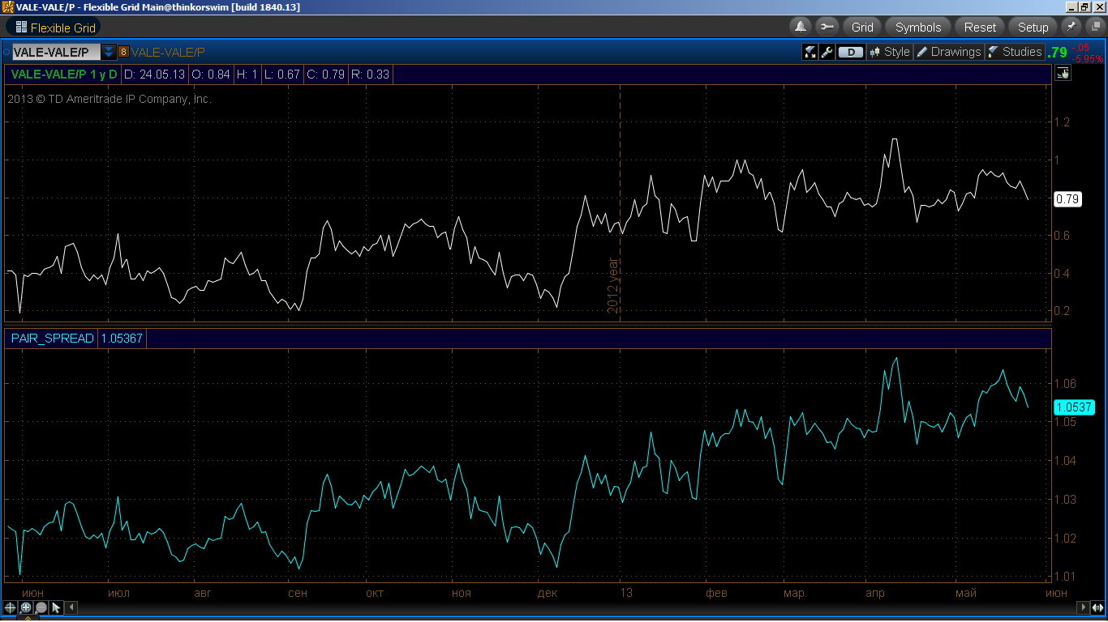
Task: Click the D timeframe button
Action: point(851,52)
